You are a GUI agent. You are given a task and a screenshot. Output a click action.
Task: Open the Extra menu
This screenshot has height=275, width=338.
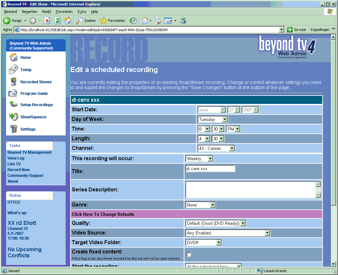pos(82,12)
